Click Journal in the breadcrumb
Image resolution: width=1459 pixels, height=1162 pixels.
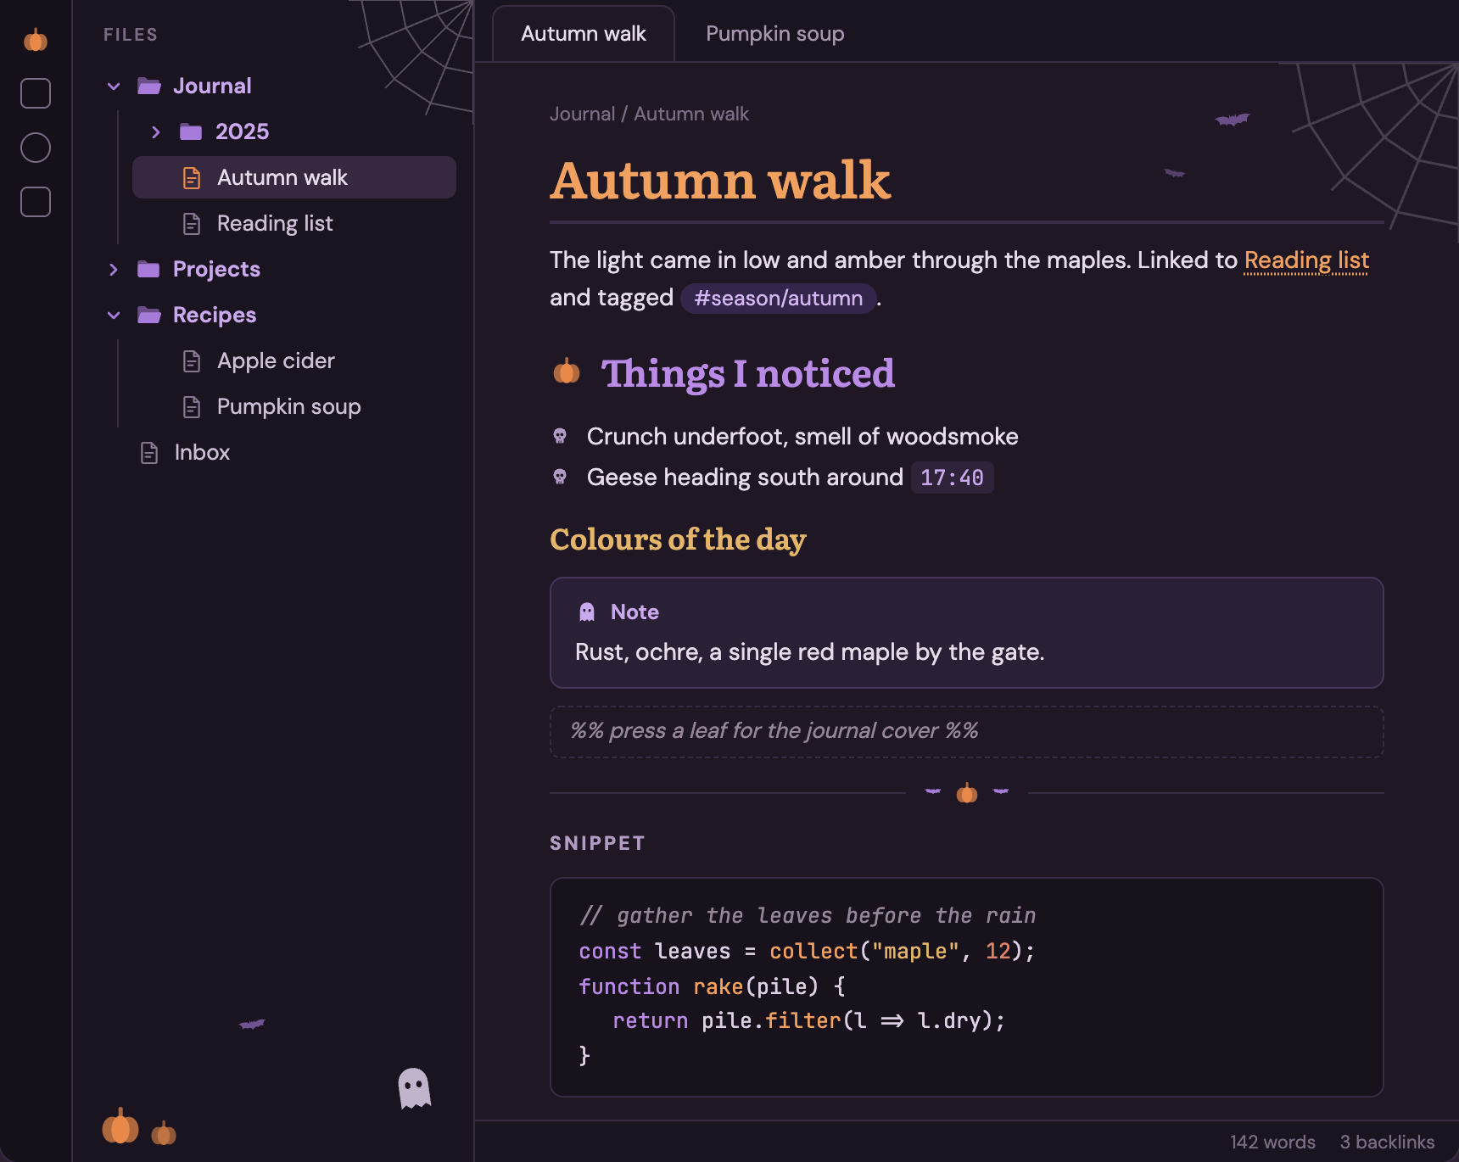[x=582, y=114]
